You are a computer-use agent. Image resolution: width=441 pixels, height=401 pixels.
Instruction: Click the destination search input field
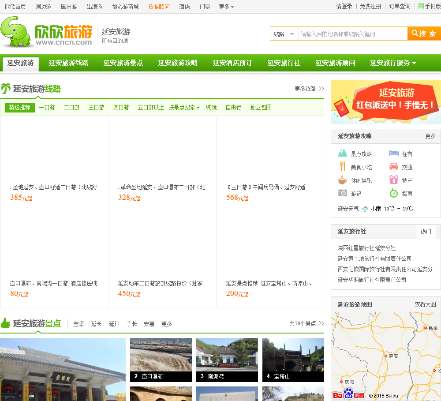point(353,34)
